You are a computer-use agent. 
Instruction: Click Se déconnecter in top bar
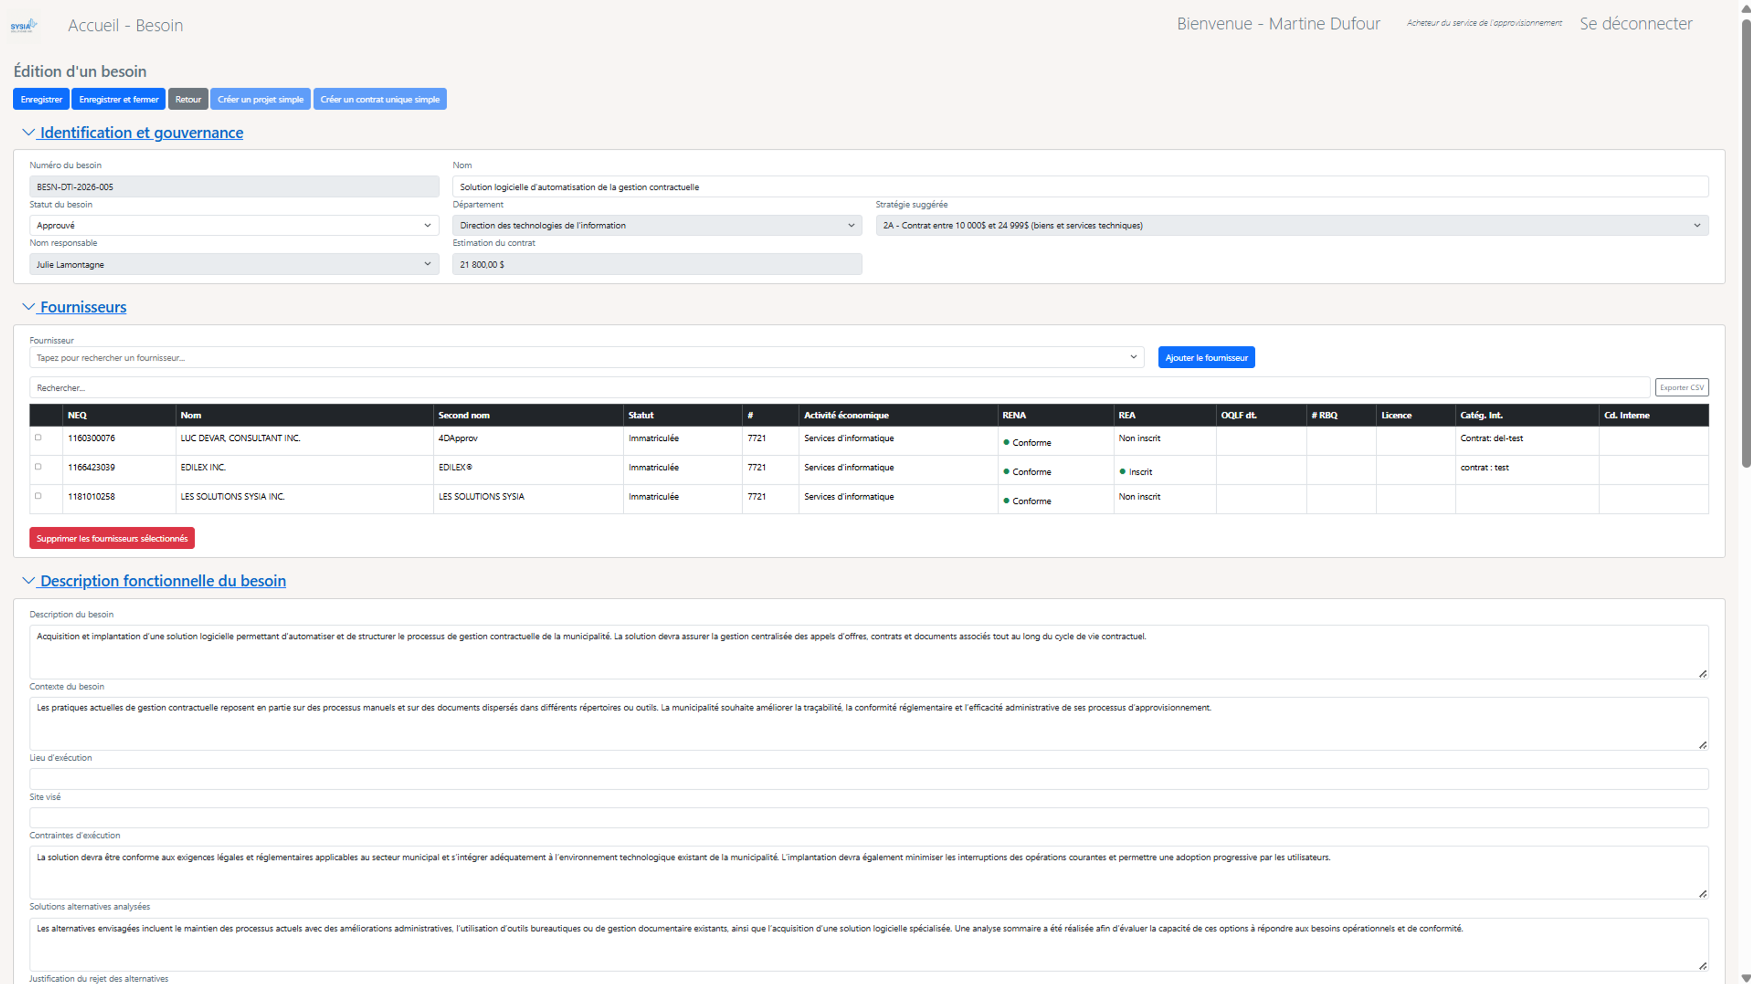[x=1636, y=24]
